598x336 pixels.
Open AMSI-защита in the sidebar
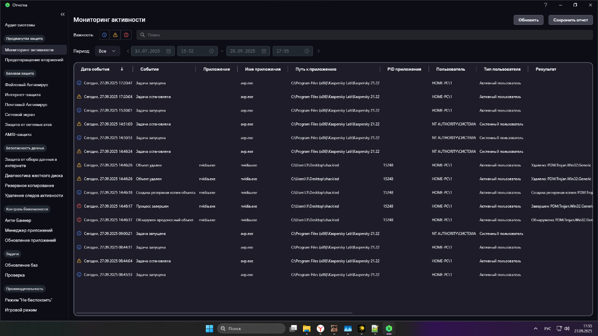click(x=18, y=134)
